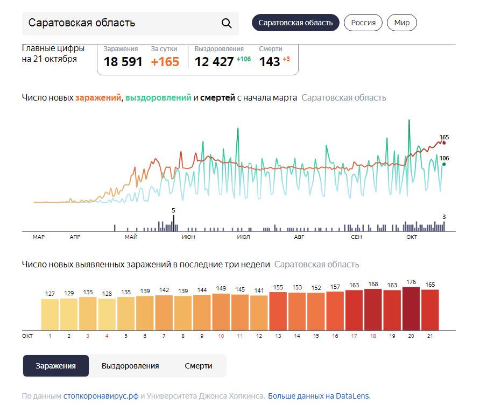Open the Смерти tab

pyautogui.click(x=199, y=366)
